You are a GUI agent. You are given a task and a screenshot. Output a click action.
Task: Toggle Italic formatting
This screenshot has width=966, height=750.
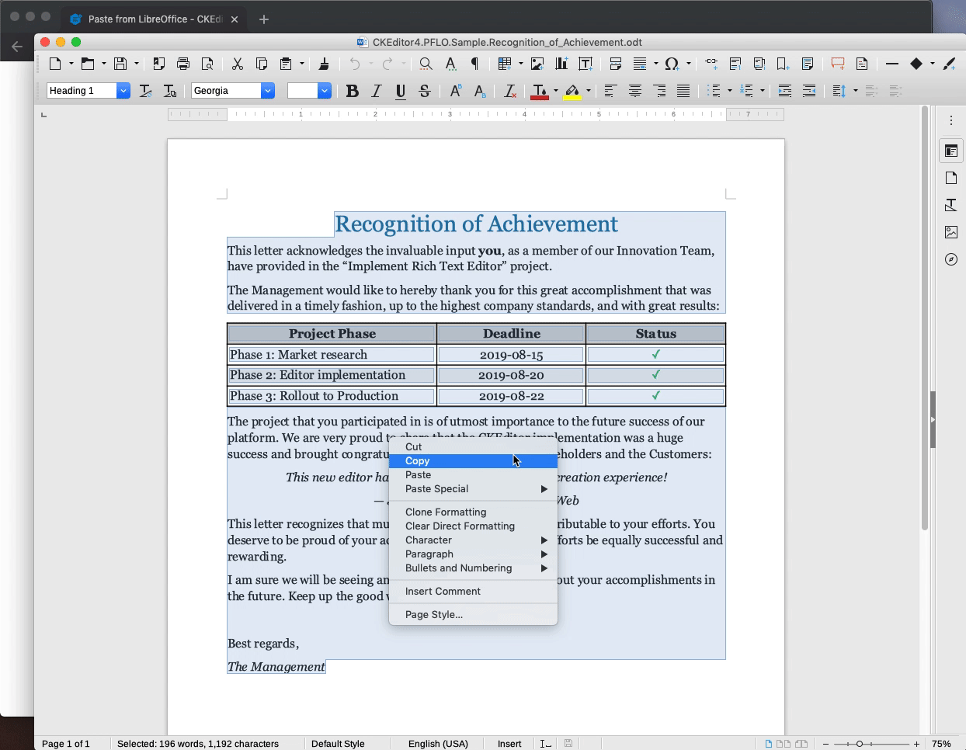tap(377, 91)
